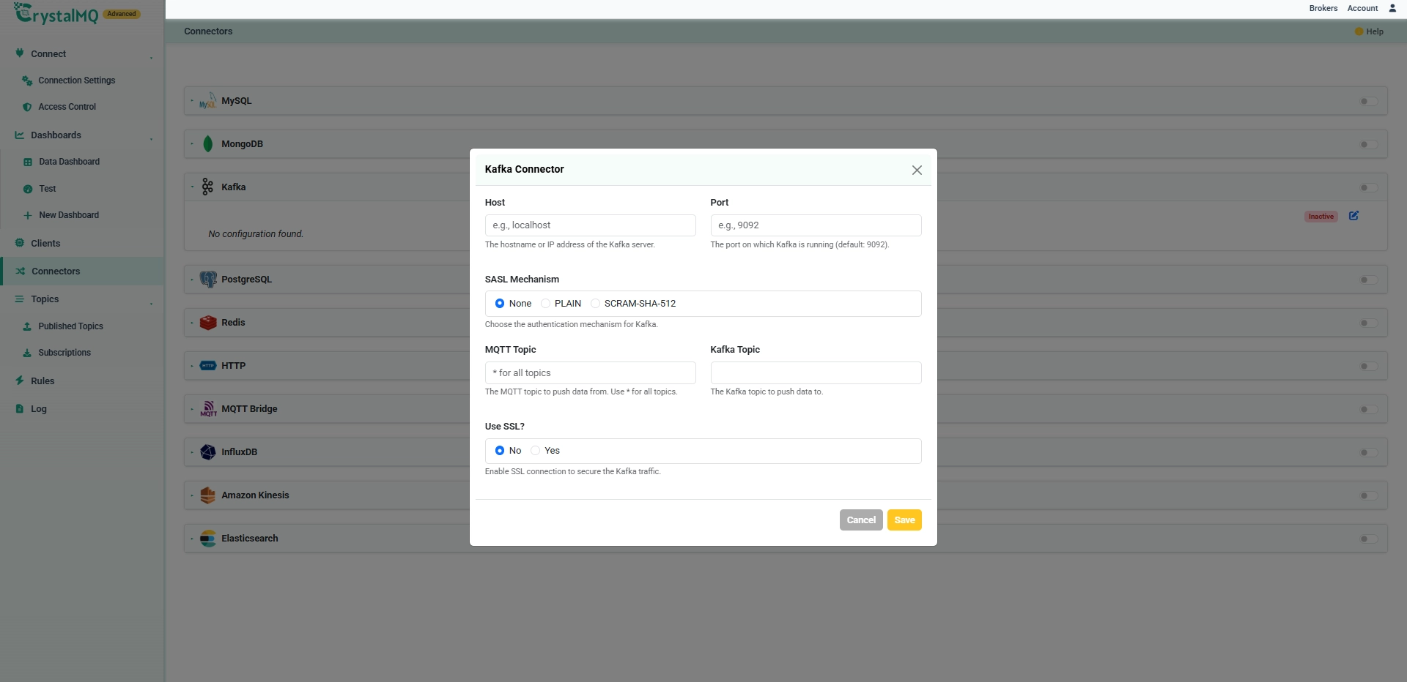1407x682 pixels.
Task: Toggle the PostgreSQL connector switch
Action: (x=1369, y=280)
